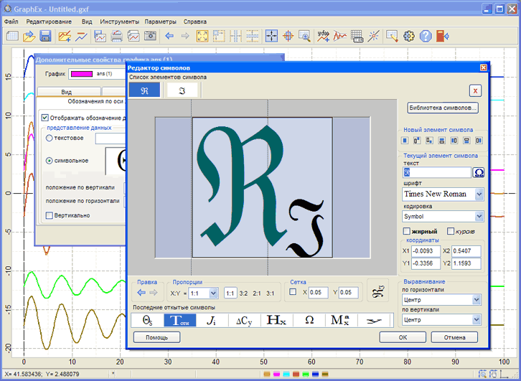Click the settings gear toolbar icon
Screen dimensions: 521x381
(x=409, y=36)
